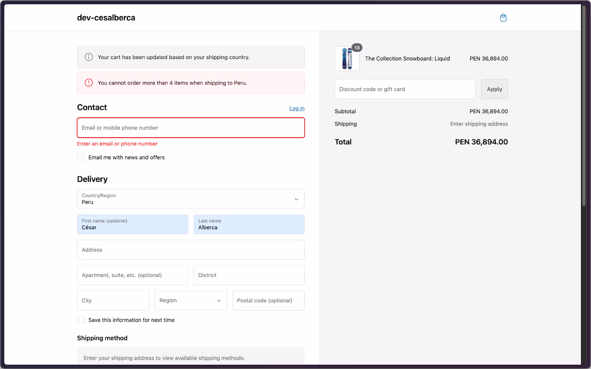This screenshot has height=369, width=591.
Task: Check Save this information for next time
Action: [x=81, y=320]
